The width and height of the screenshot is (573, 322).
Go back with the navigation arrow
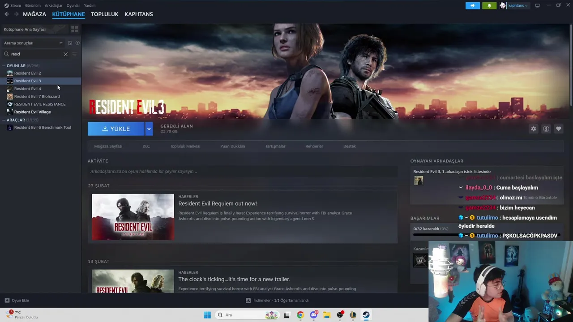7,14
